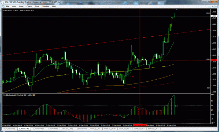Screen dimensions: 219x132
Task: Switch to the EURUSD,M1 chart tab
Action: 153,129
